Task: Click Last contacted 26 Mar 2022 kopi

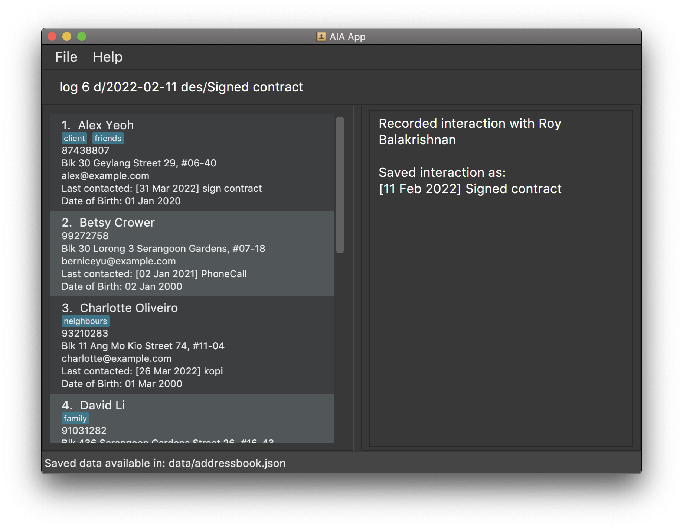Action: (x=142, y=371)
